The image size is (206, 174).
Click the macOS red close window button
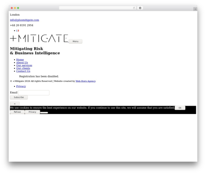pos(12,8)
